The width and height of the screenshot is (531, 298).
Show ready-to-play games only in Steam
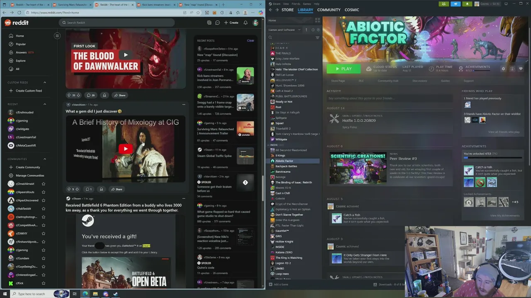(319, 30)
